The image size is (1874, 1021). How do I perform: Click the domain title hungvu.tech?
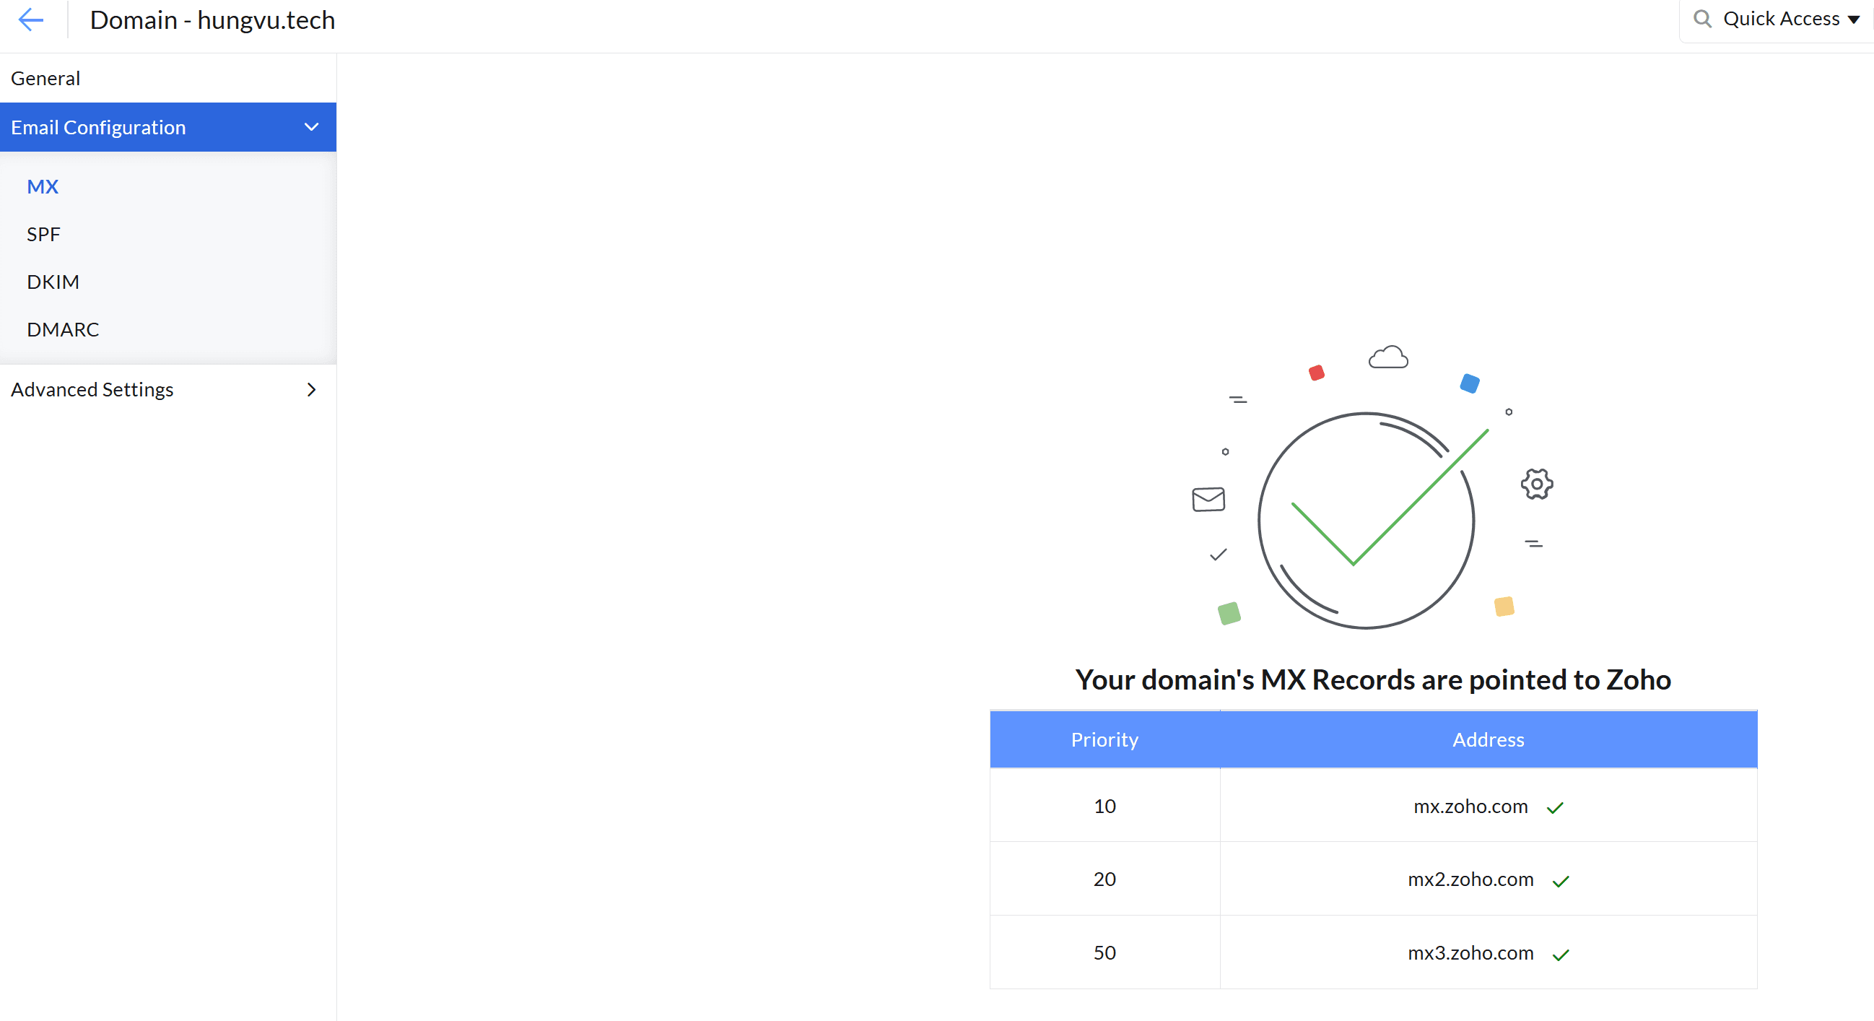click(x=212, y=20)
